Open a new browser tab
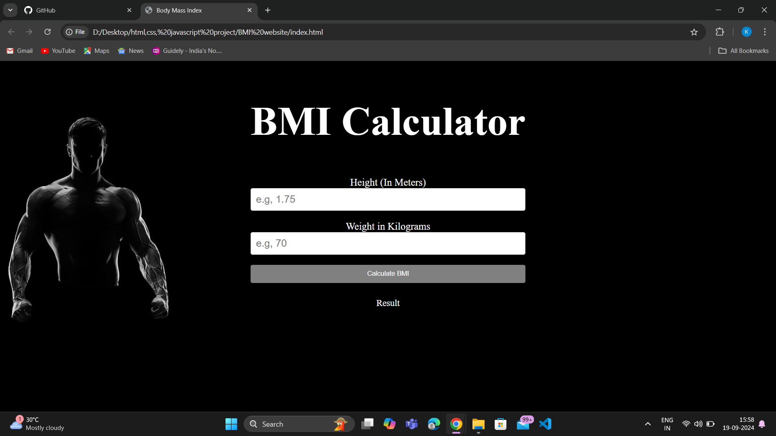The width and height of the screenshot is (776, 436). pyautogui.click(x=267, y=10)
